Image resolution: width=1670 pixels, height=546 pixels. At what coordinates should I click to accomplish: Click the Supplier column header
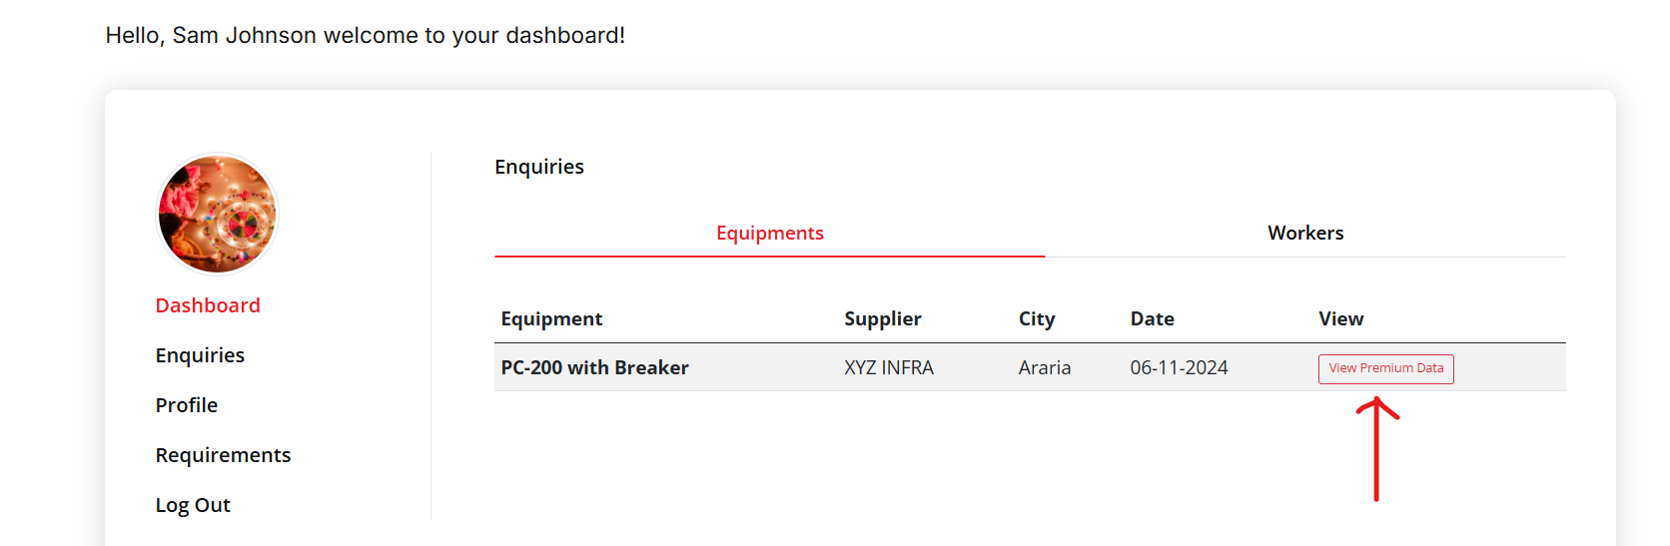point(882,318)
